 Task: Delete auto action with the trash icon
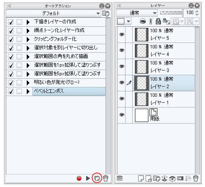tap(105, 178)
